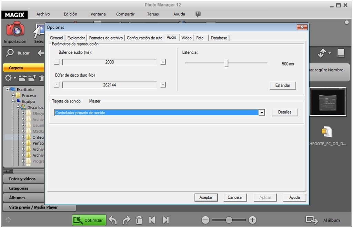Screen dimensions: 353x228
Task: Increase Búfer de audio with plus button
Action: [x=163, y=62]
